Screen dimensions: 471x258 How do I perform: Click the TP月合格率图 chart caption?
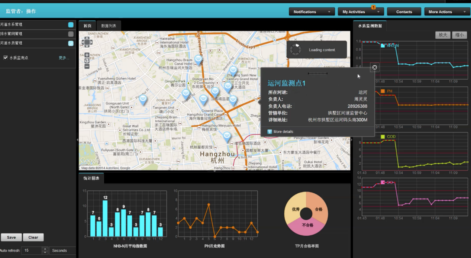click(307, 246)
